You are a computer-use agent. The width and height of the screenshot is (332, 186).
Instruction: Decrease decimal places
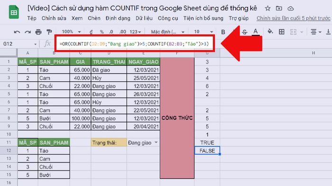111,32
